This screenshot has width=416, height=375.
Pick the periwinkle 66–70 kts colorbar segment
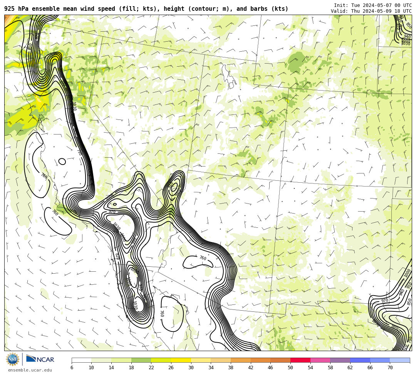380,360
